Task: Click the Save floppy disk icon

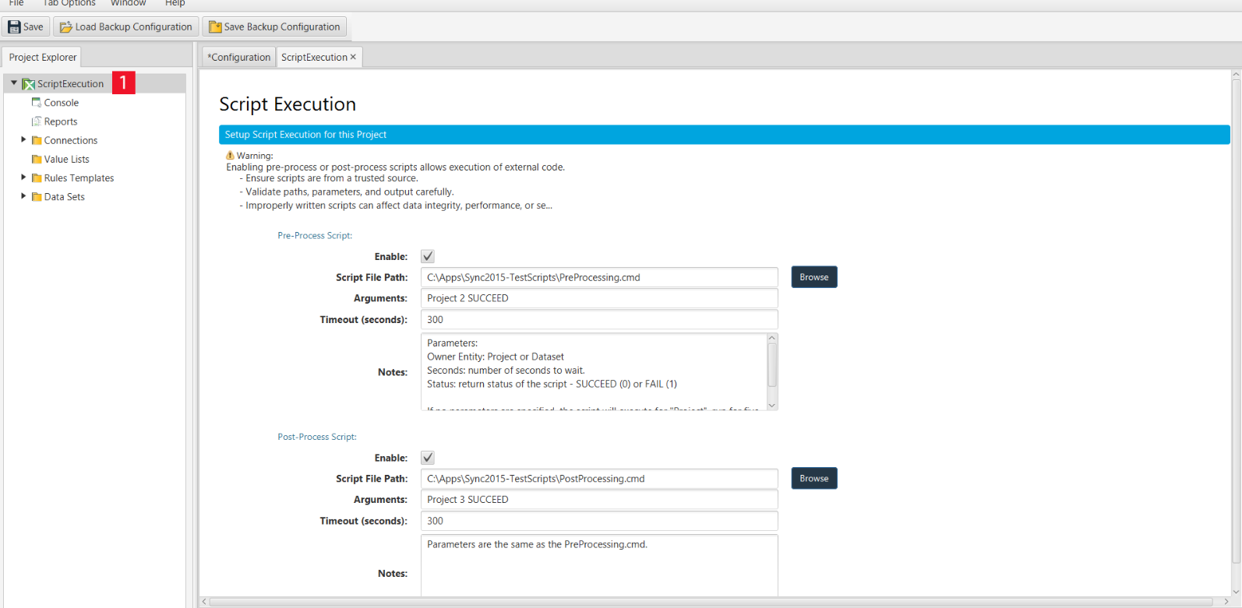Action: click(x=14, y=27)
